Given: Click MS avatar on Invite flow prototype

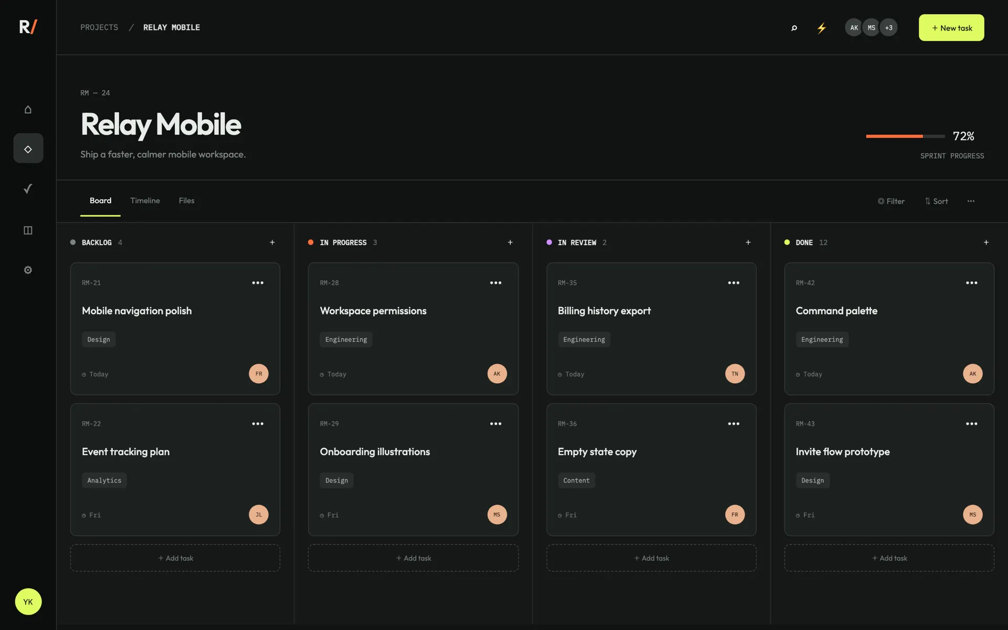Looking at the screenshot, I should coord(973,514).
